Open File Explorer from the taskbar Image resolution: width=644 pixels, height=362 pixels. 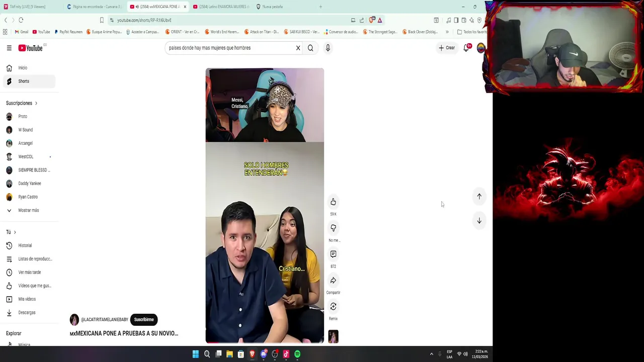[x=229, y=354]
